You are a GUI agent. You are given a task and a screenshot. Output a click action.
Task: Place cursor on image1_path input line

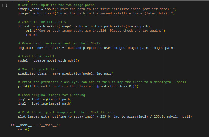[97, 9]
